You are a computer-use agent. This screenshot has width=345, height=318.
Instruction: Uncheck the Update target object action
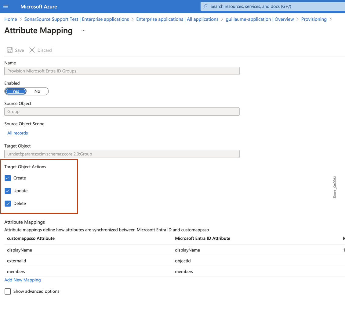click(8, 191)
